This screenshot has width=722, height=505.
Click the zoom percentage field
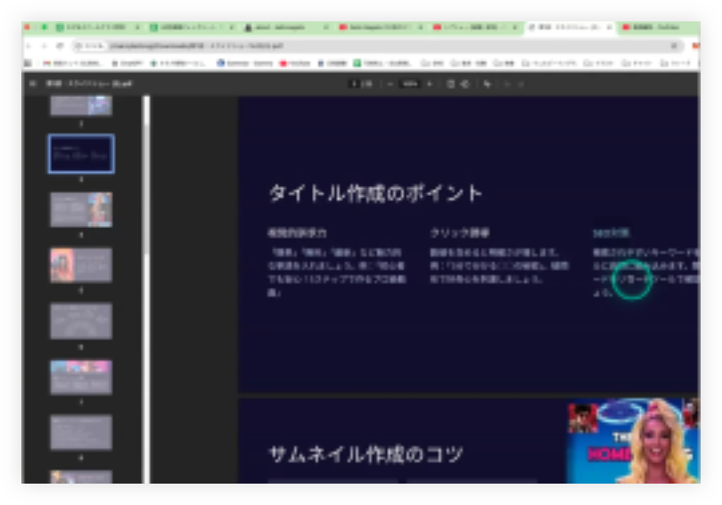point(410,84)
